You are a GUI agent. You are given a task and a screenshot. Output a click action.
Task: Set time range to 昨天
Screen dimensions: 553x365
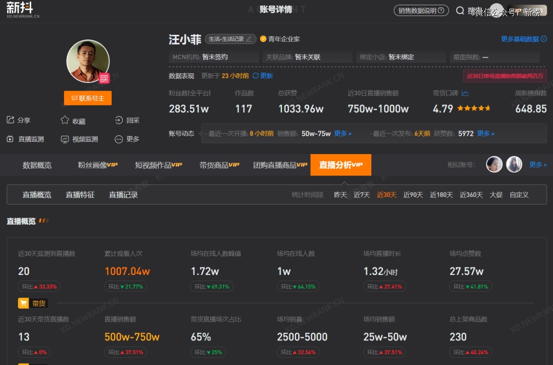tap(341, 195)
